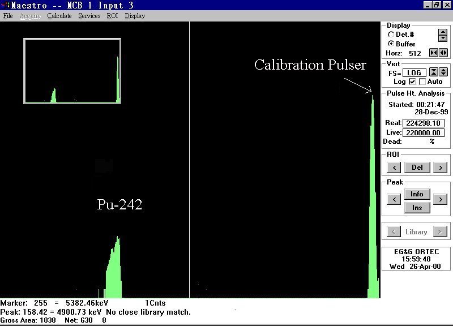Step detector number up in Display panel
Screen dimensions: 453x326
coord(443,32)
